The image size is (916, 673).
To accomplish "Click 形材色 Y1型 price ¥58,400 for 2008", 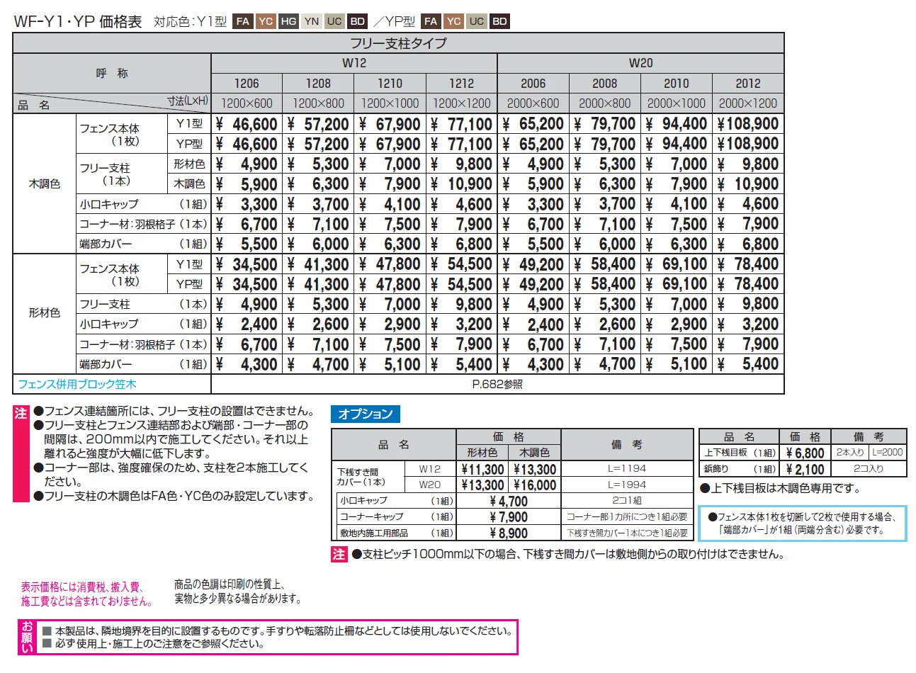I will pyautogui.click(x=605, y=264).
